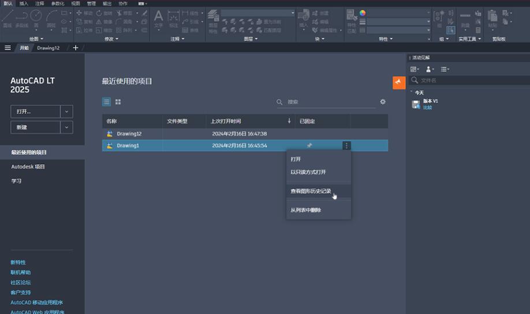Toggle the pin on Drawing1 row
The image size is (530, 314).
pos(309,145)
